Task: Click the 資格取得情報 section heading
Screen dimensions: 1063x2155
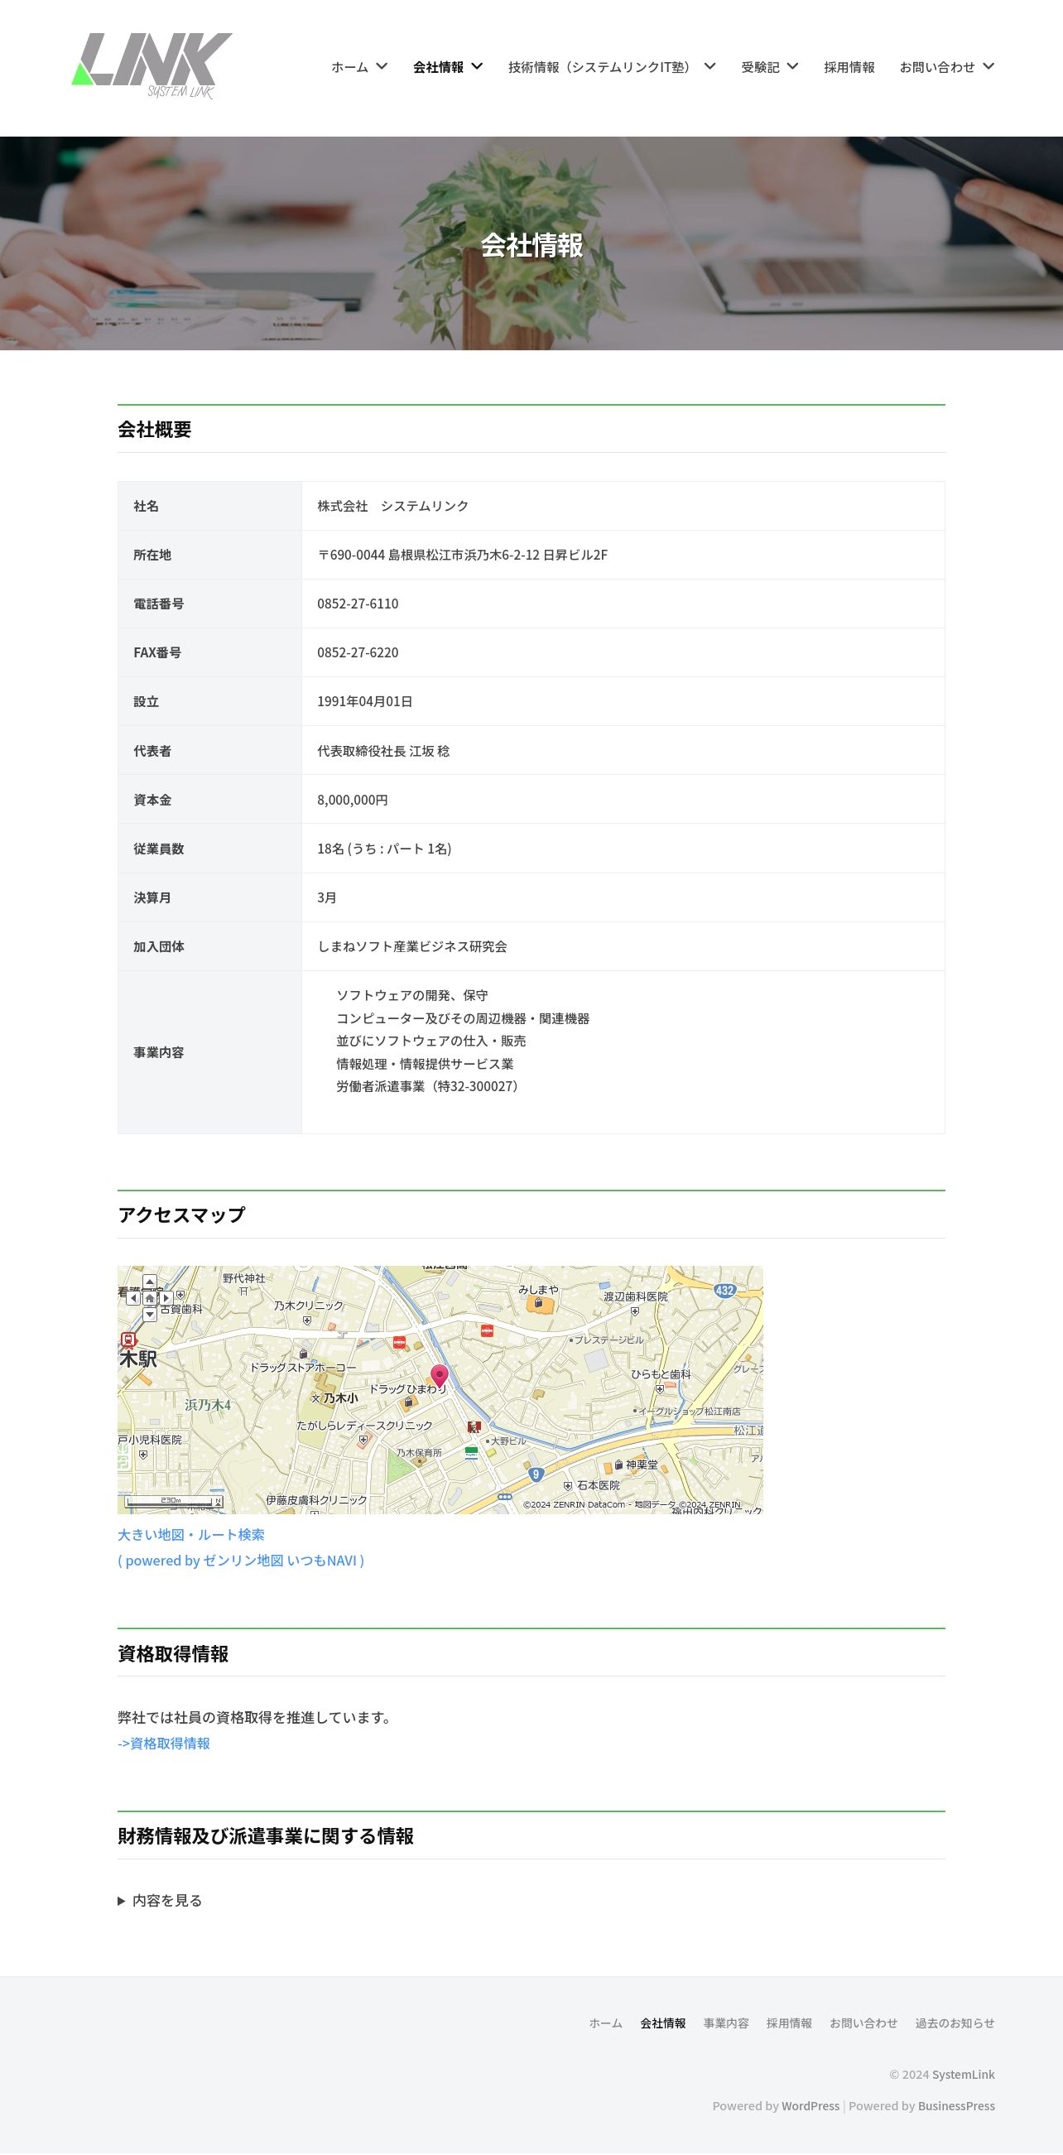Action: tap(173, 1653)
